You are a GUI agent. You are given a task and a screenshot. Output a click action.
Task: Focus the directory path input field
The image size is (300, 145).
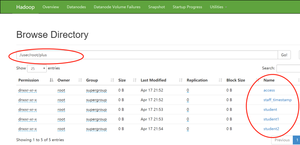[145, 55]
